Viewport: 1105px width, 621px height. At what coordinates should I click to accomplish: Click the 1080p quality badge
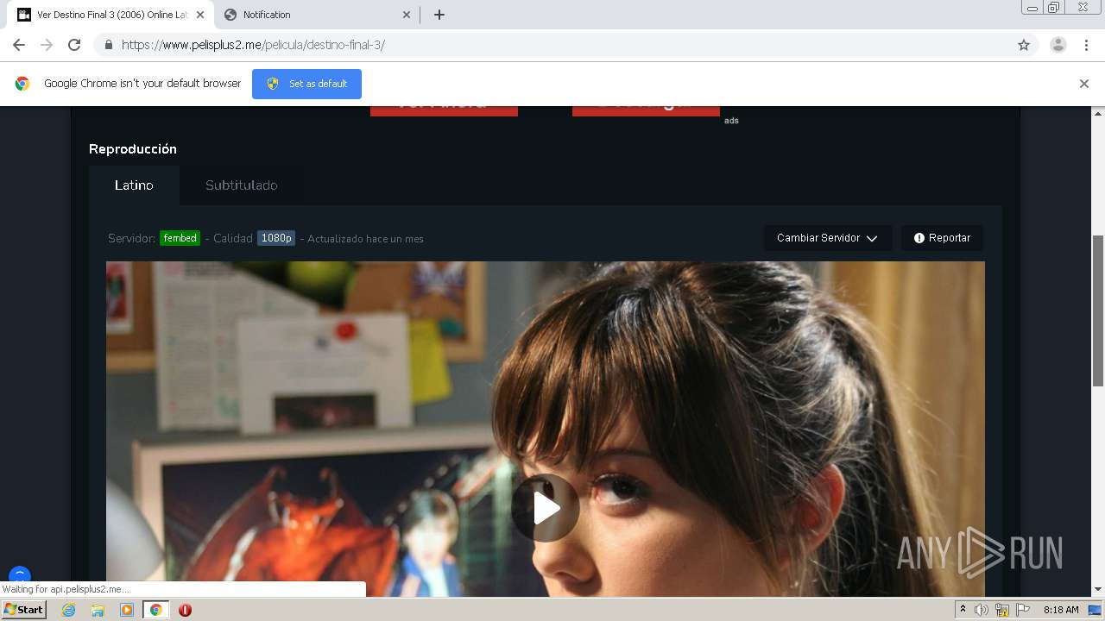coord(276,238)
